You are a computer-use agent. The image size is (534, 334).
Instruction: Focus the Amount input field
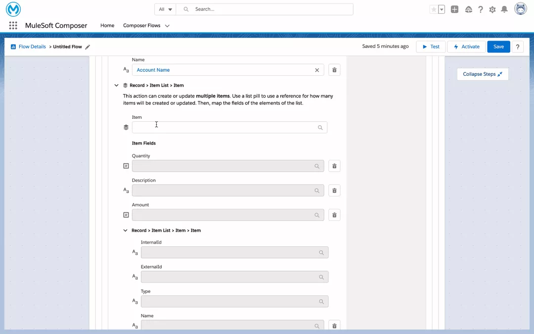(228, 215)
